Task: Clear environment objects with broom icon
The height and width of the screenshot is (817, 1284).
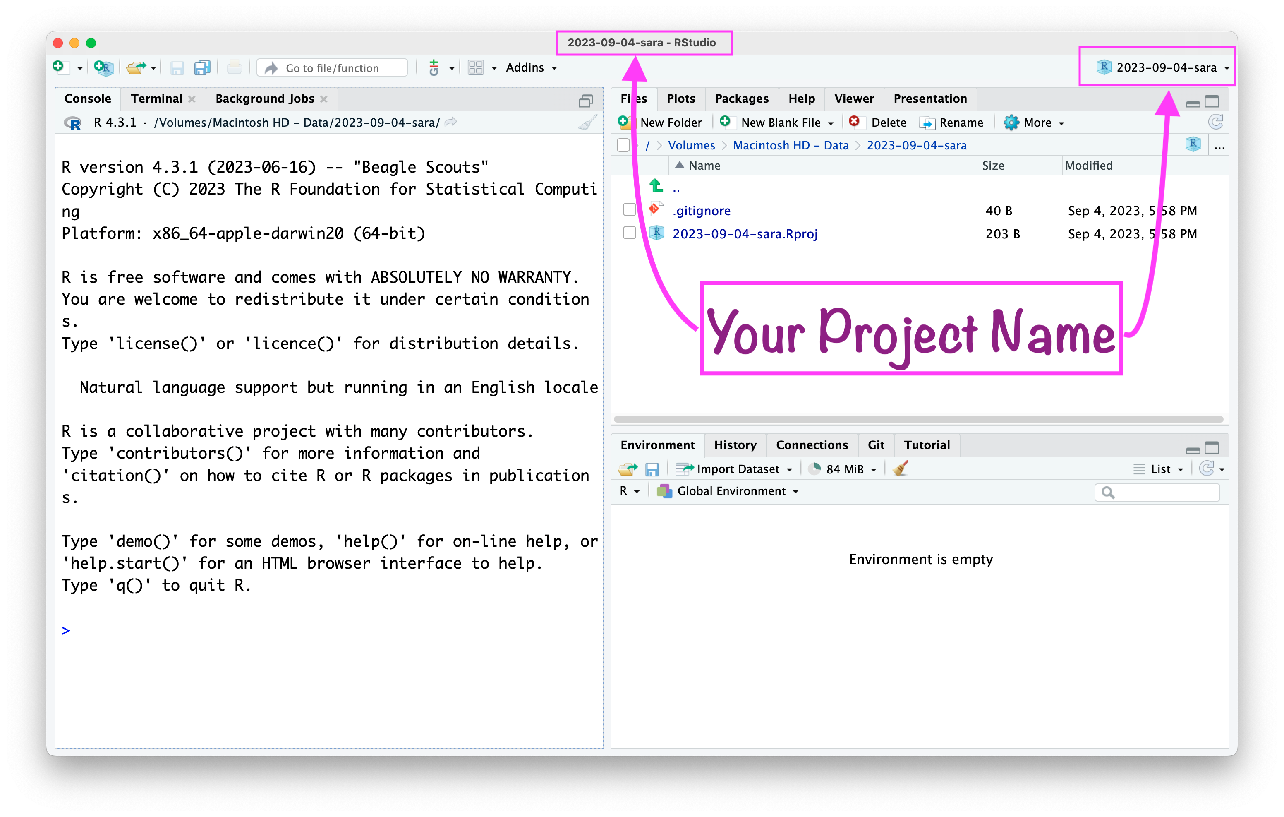Action: [x=901, y=469]
